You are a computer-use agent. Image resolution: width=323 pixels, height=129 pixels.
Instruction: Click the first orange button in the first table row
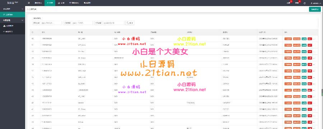tap(288, 39)
